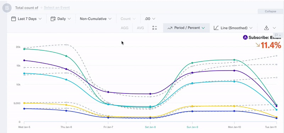Viewport: 284px width, 133px height.
Task: Click the line chart icon beside Line (Smoothed)
Action: click(216, 28)
